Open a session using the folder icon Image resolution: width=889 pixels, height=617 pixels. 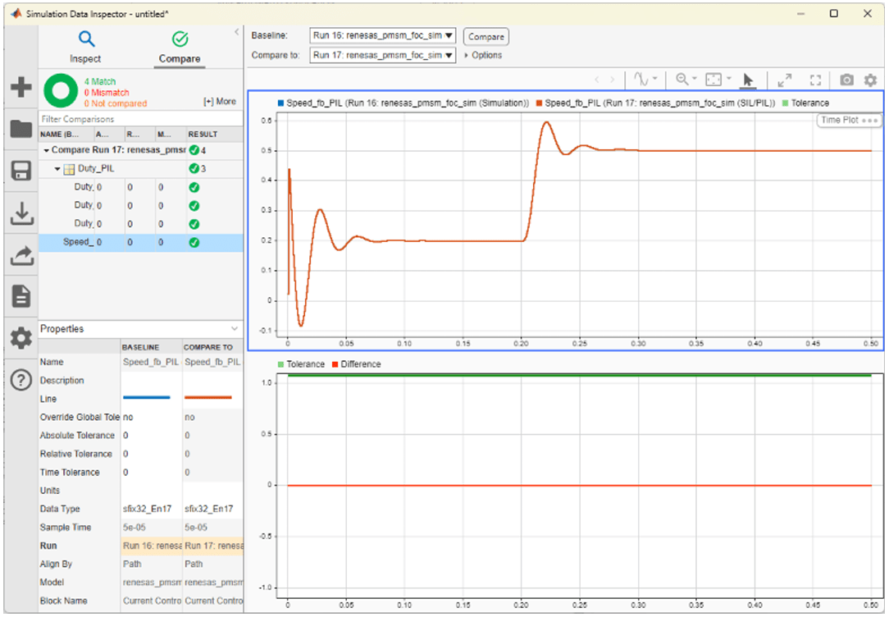pyautogui.click(x=21, y=127)
